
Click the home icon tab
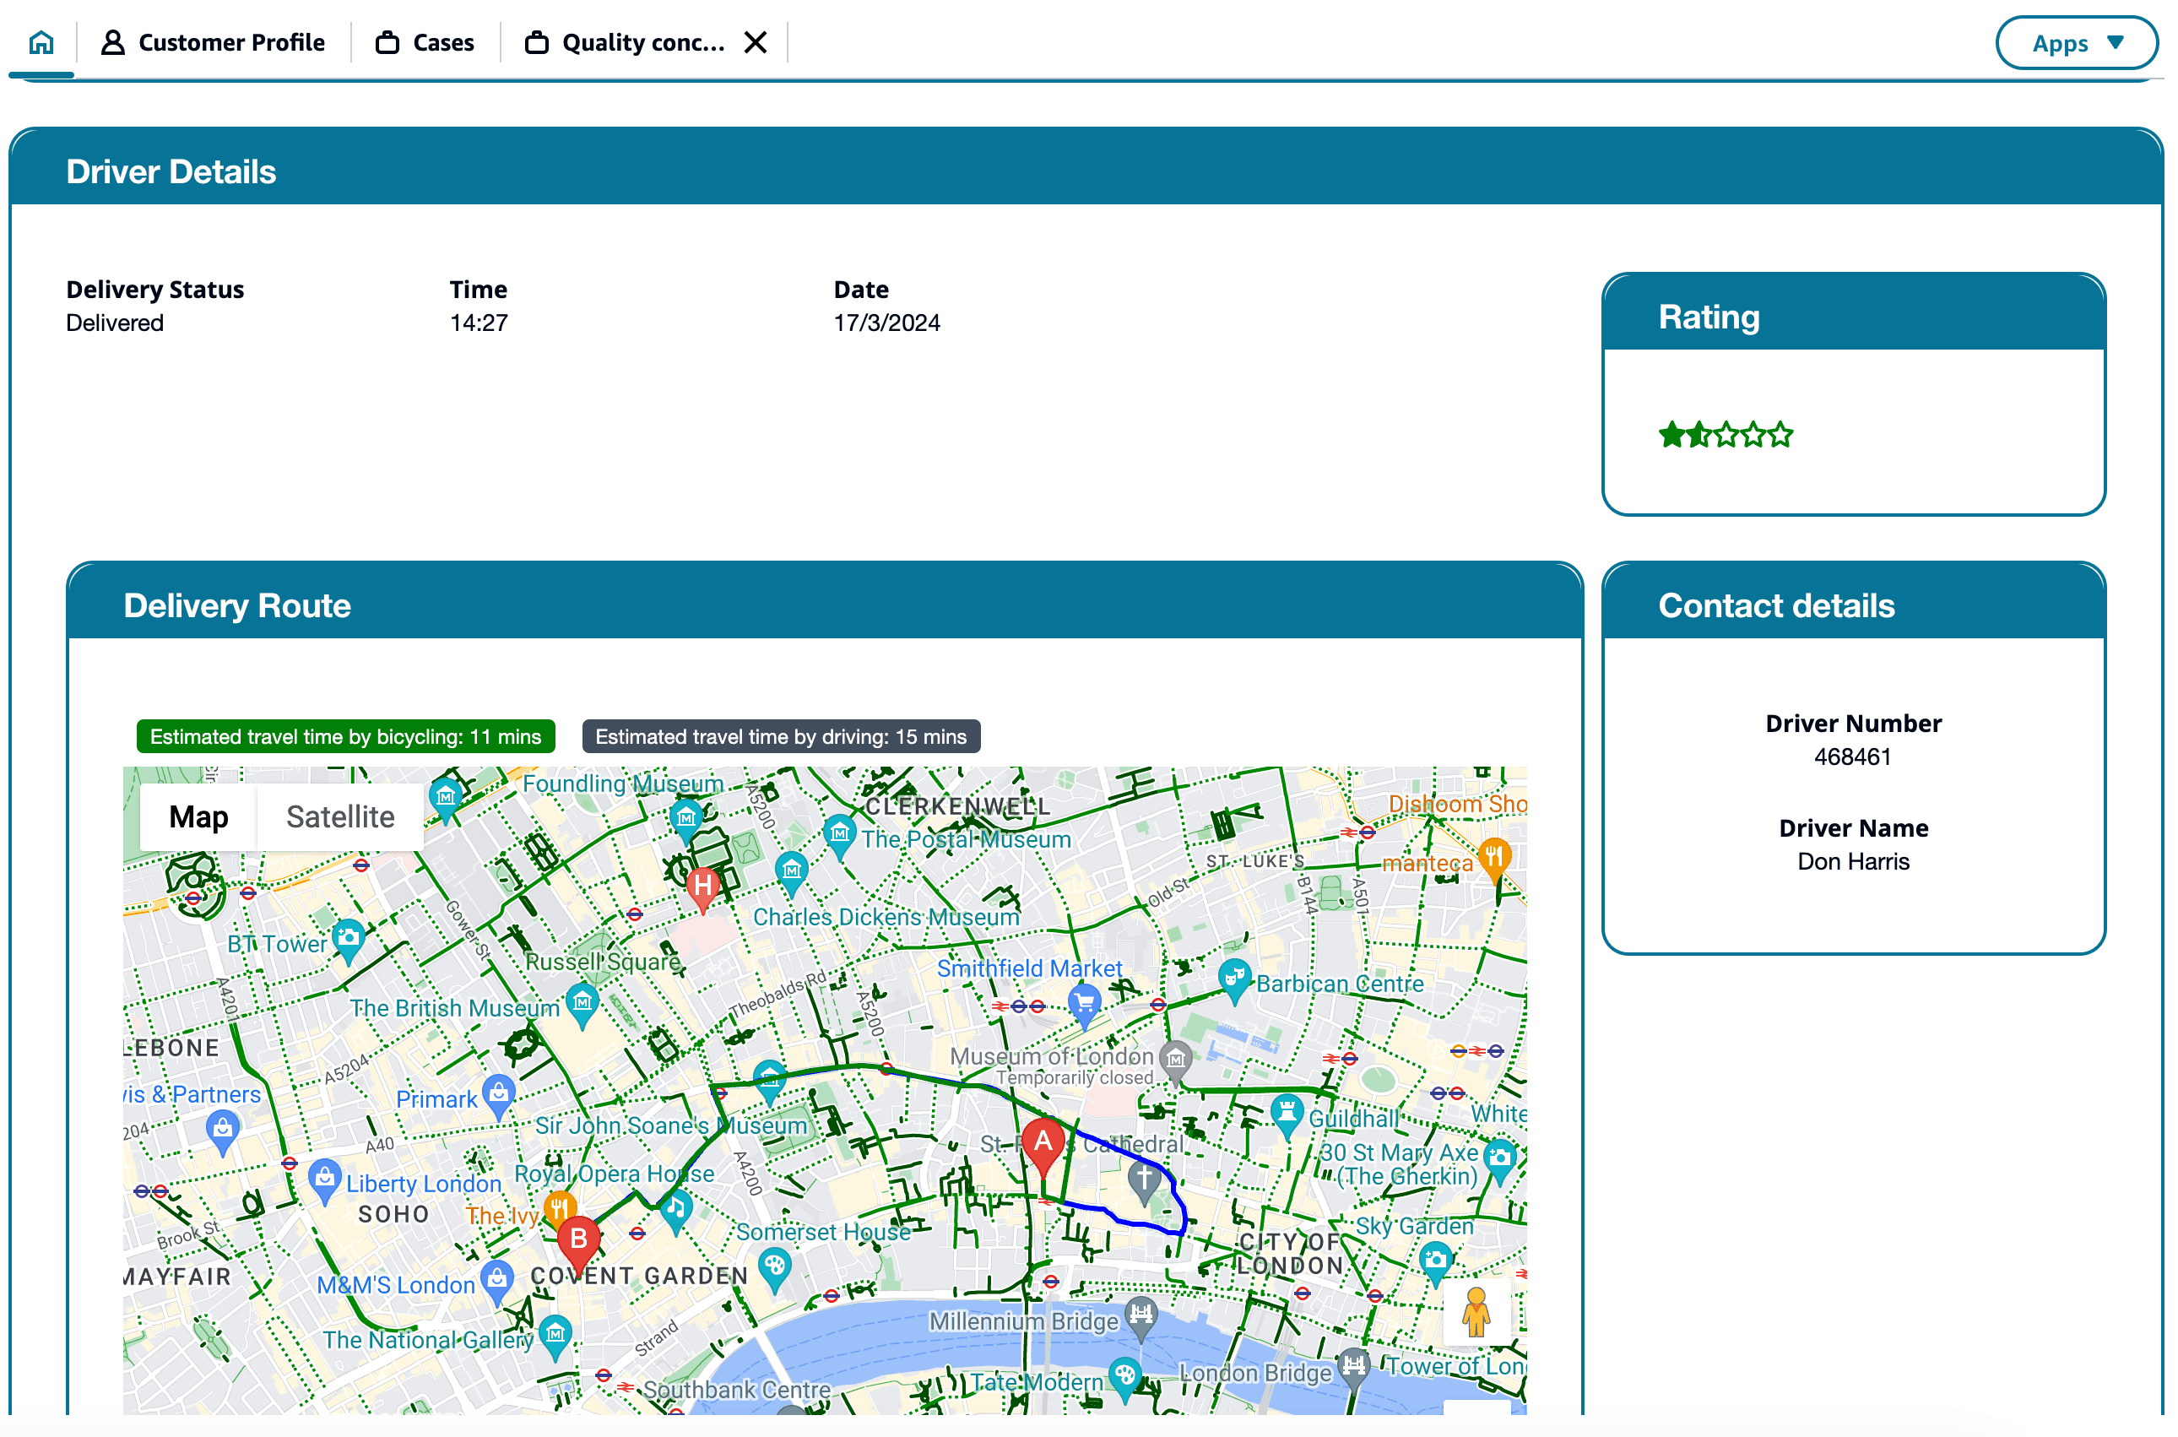(41, 42)
